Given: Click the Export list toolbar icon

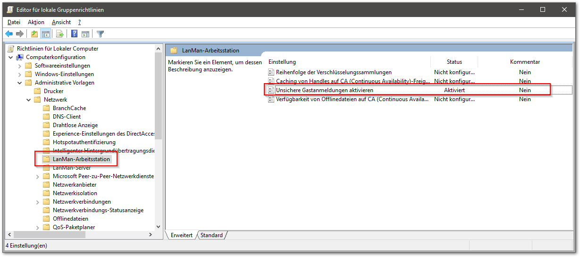Looking at the screenshot, I should pos(60,34).
